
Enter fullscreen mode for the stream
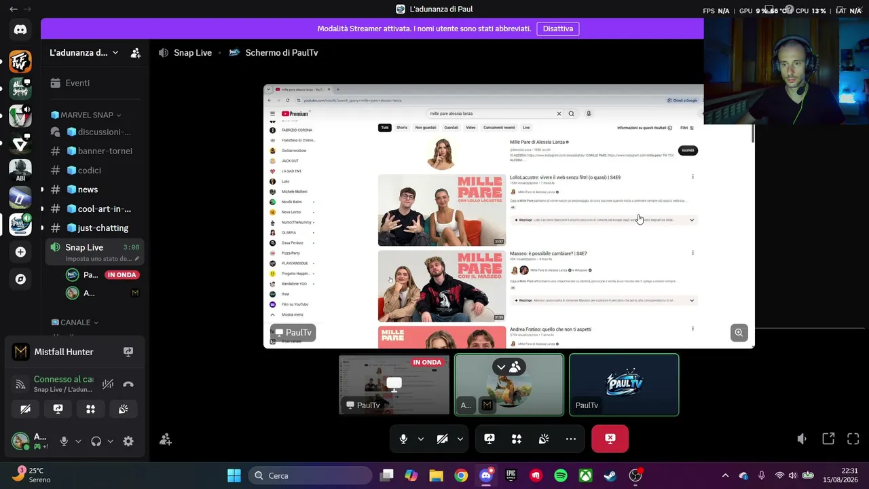[853, 439]
